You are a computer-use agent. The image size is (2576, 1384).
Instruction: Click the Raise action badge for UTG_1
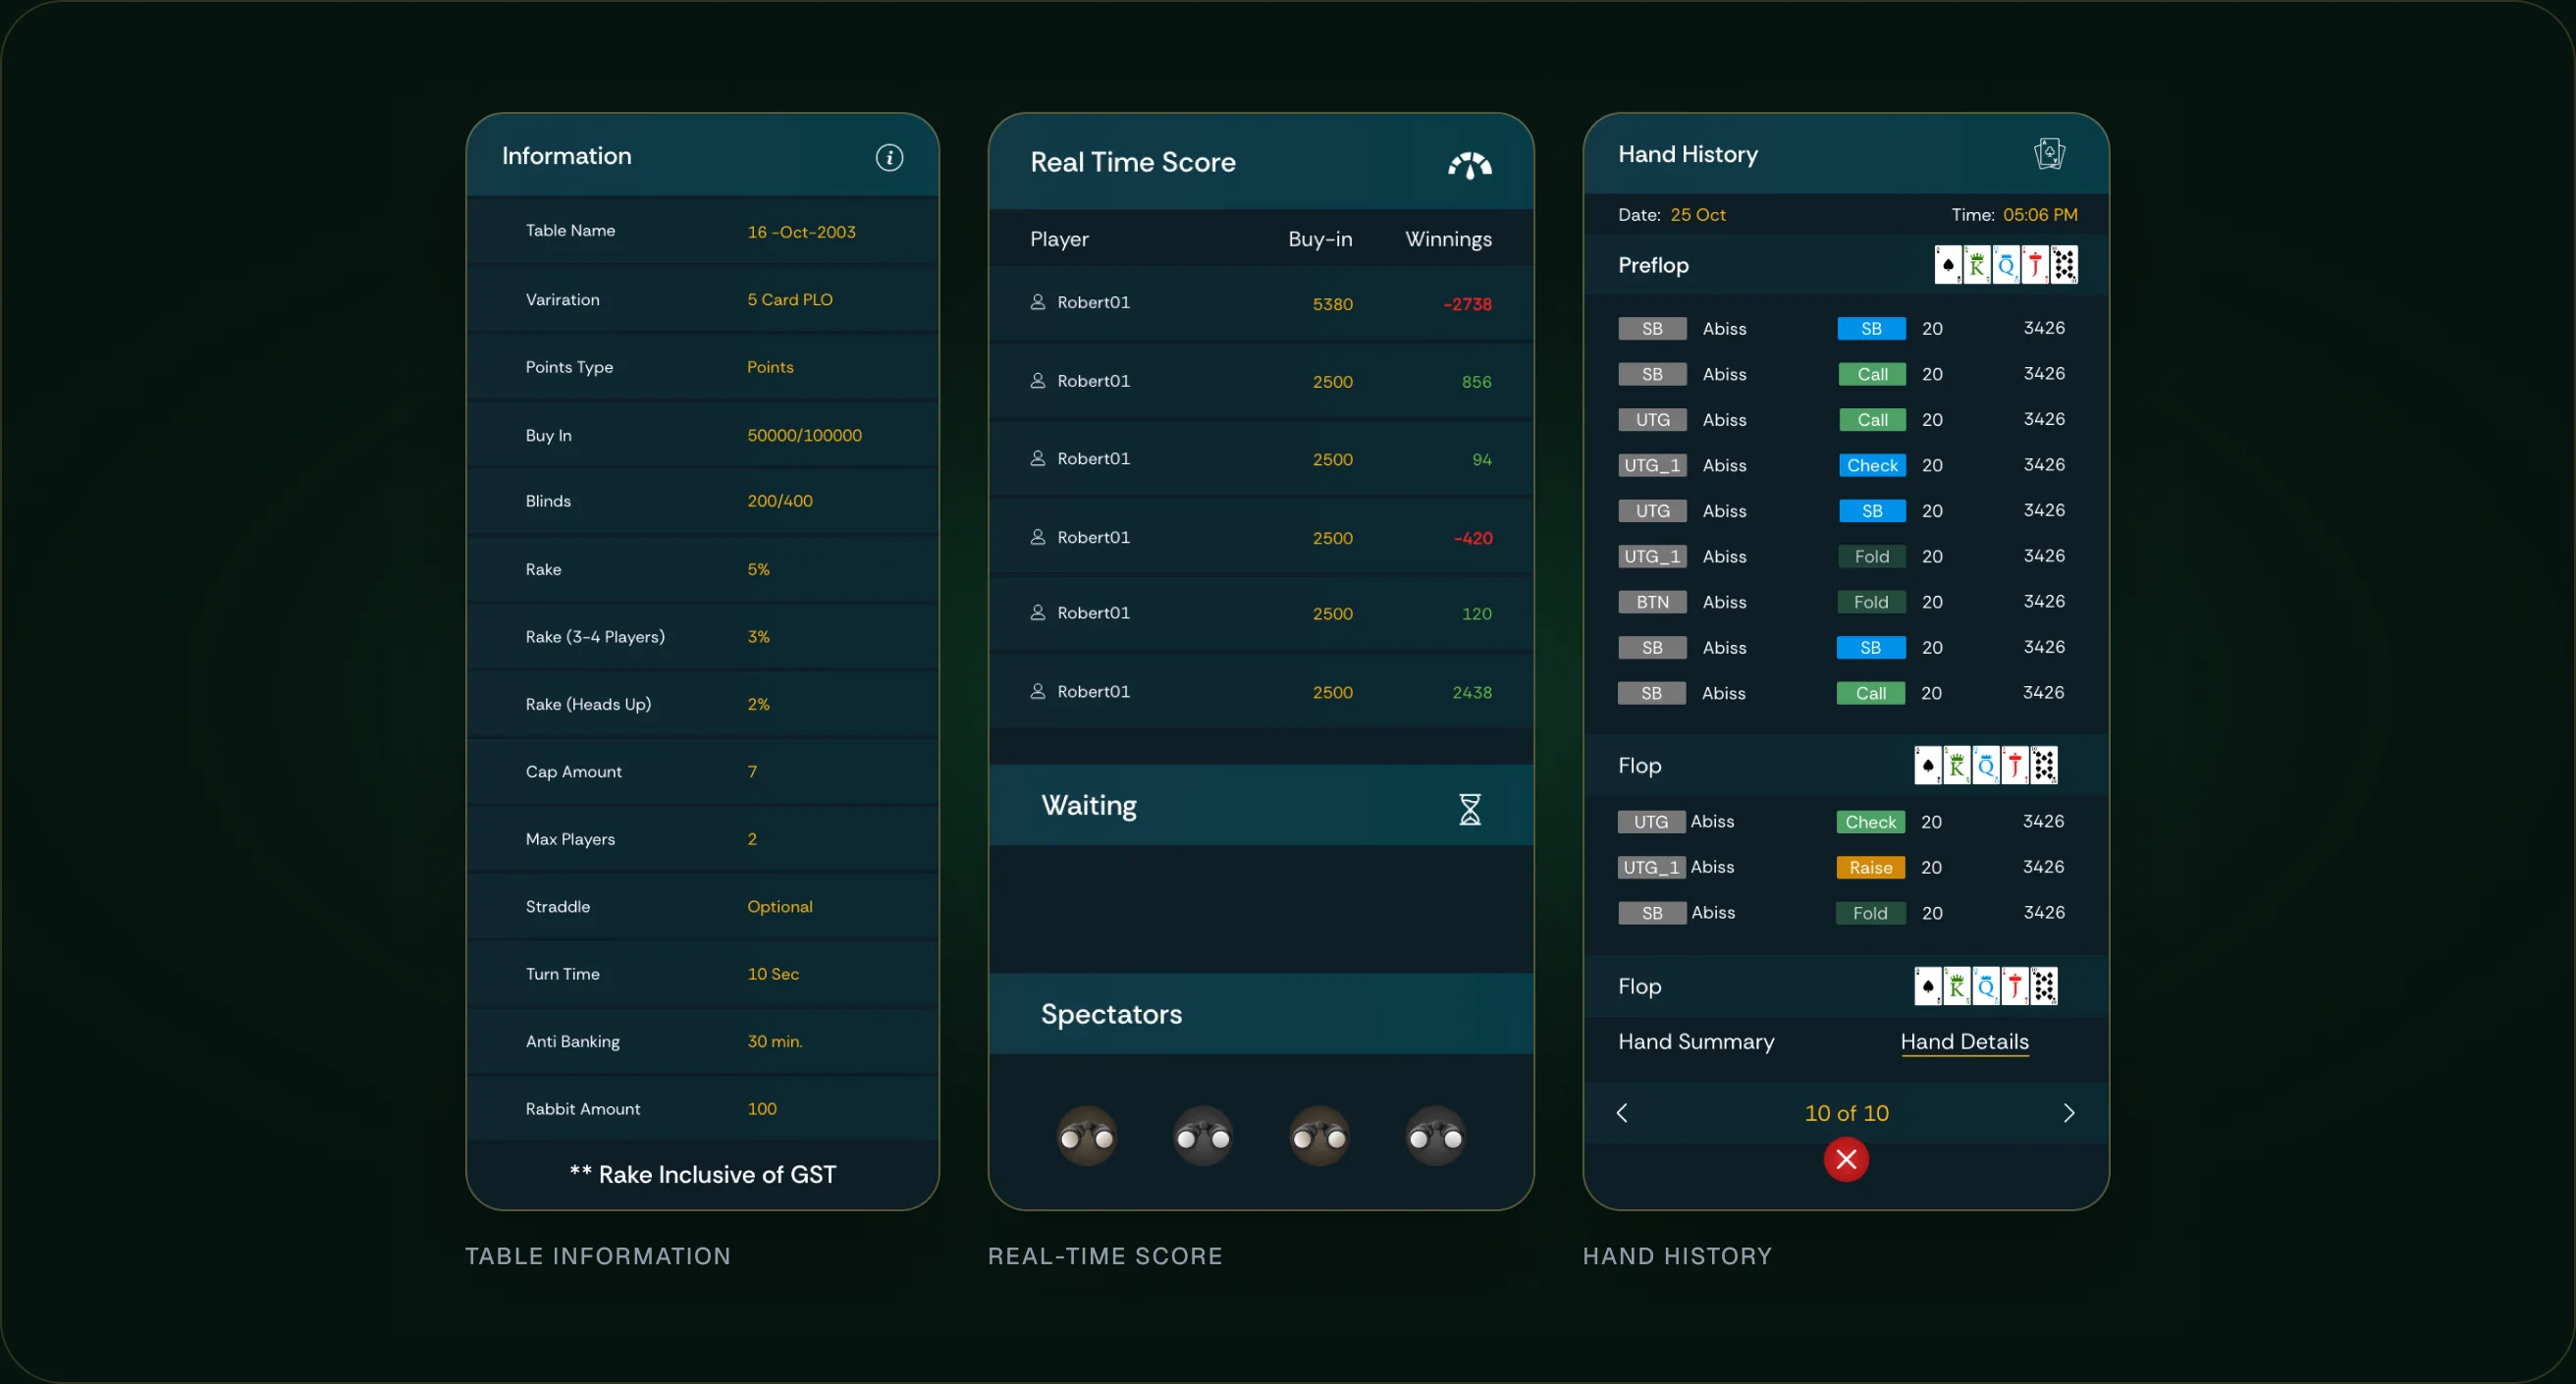click(1870, 868)
